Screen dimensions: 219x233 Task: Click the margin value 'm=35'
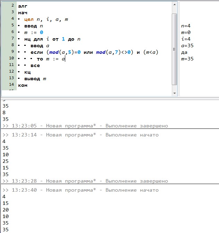tap(187, 59)
